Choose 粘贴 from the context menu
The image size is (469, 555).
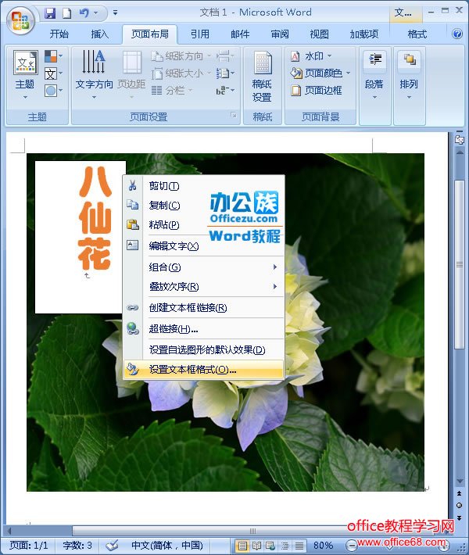[x=203, y=225]
